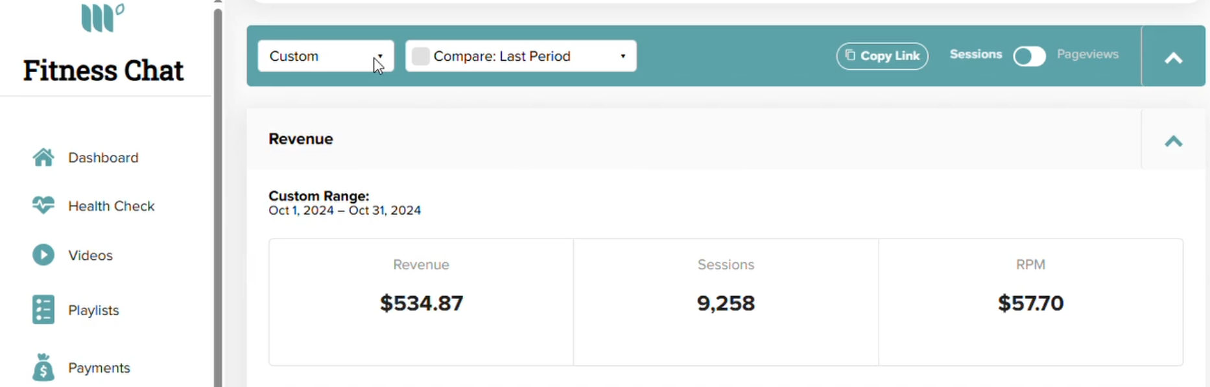Viewport: 1210px width, 387px height.
Task: Click the Revenue $534.87 stat card
Action: click(421, 302)
